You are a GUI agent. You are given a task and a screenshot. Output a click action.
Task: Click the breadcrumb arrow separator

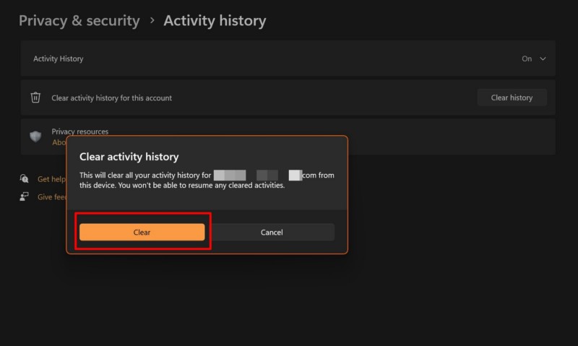[x=152, y=20]
